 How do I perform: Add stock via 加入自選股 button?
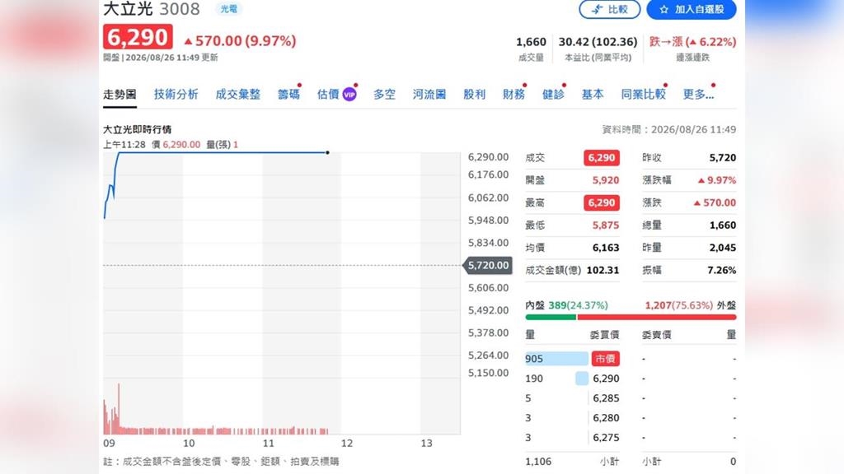[692, 9]
